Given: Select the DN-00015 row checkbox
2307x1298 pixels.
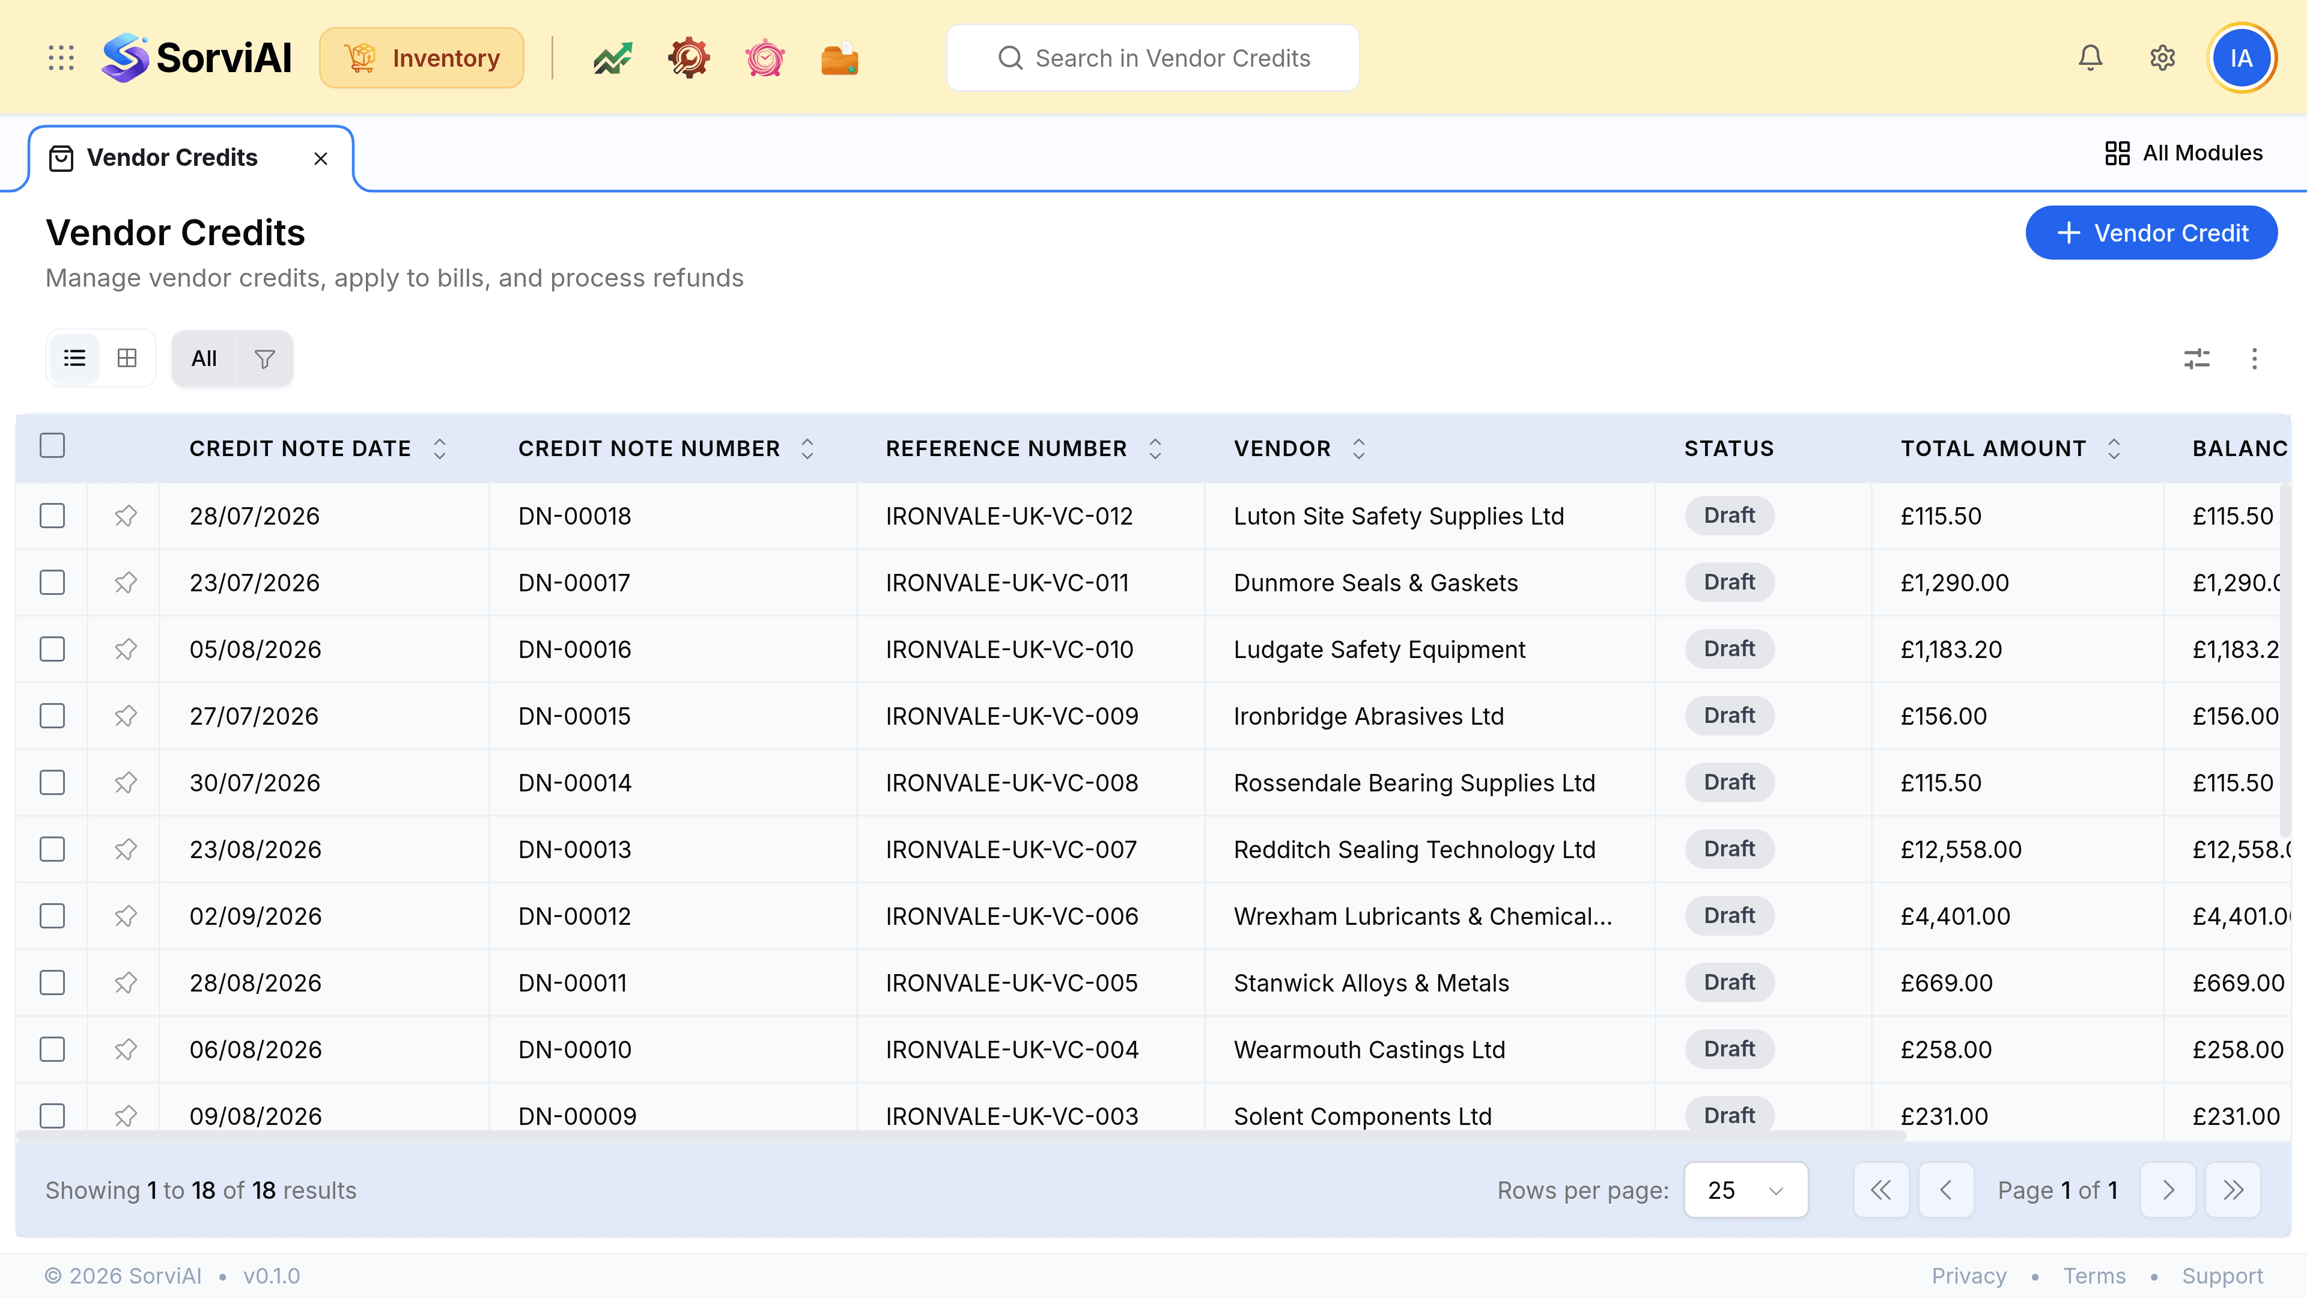Looking at the screenshot, I should 53,717.
